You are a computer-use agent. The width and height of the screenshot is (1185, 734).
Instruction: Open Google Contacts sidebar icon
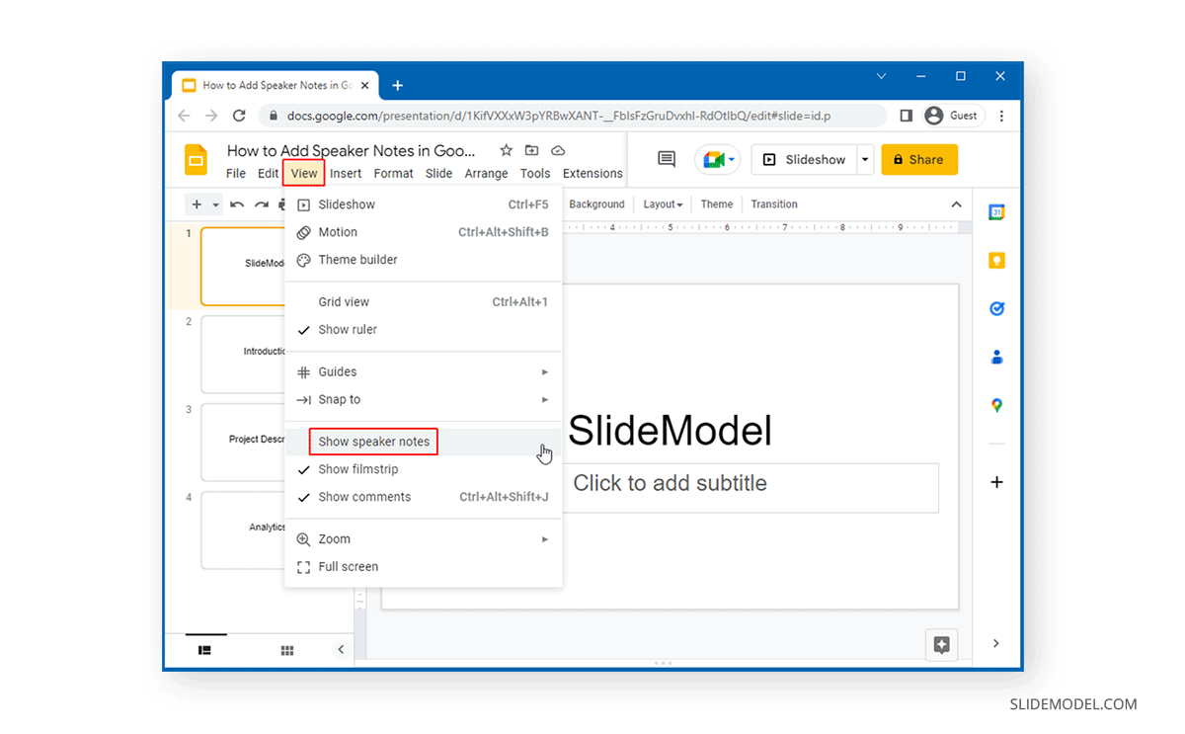click(996, 358)
